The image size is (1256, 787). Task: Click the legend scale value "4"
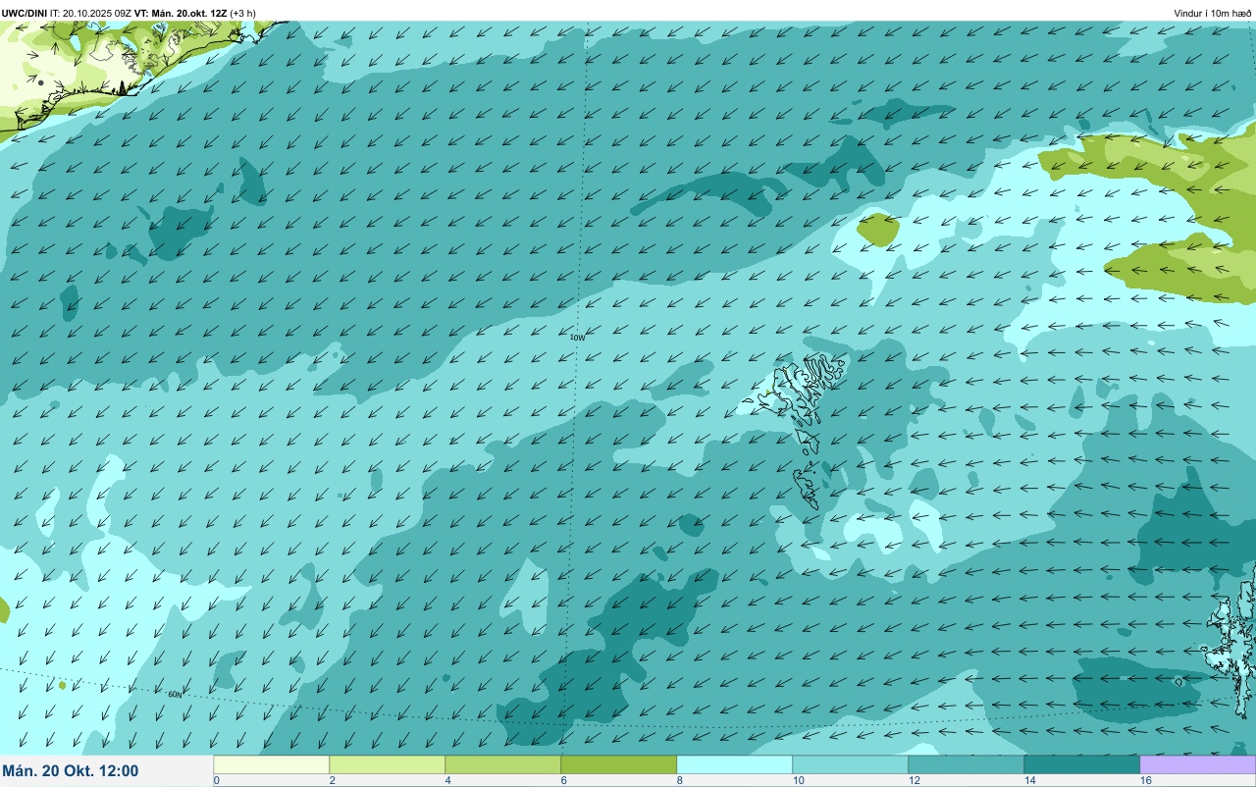[x=447, y=780]
